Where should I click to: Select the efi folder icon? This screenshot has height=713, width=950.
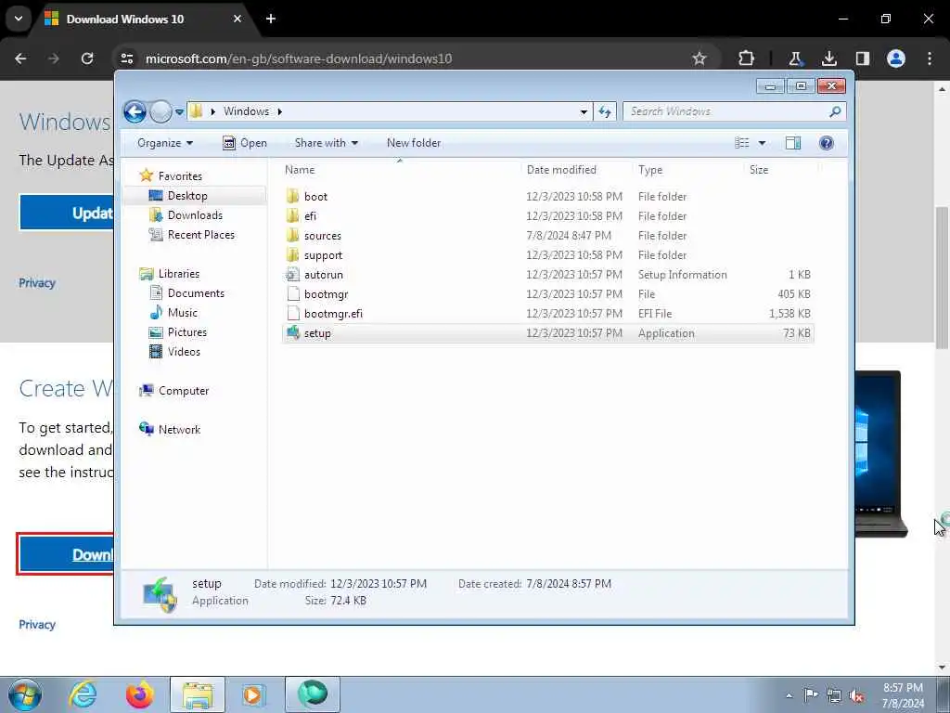(292, 215)
